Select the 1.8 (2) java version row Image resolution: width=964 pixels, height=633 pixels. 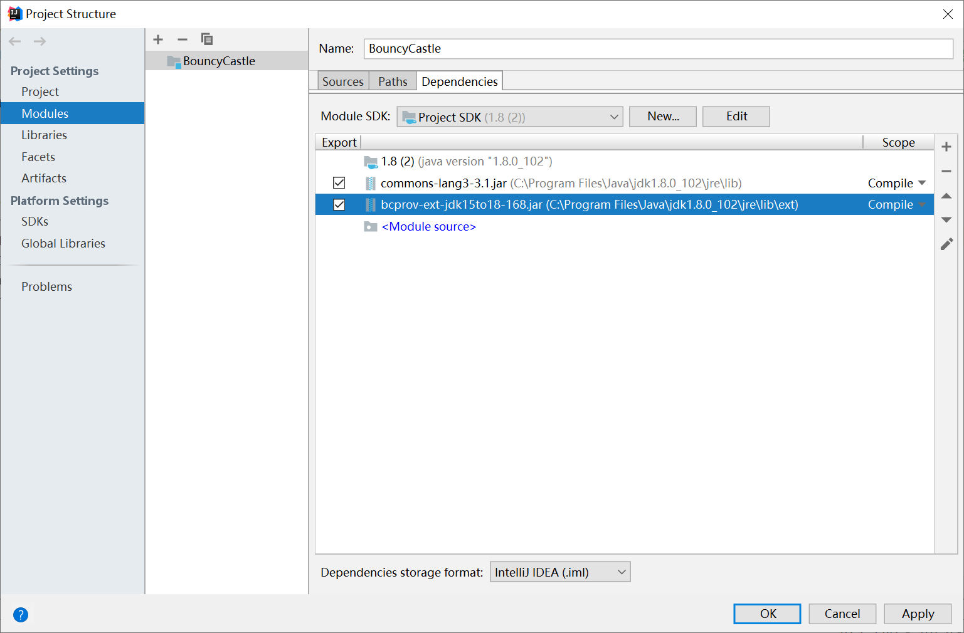click(x=624, y=162)
